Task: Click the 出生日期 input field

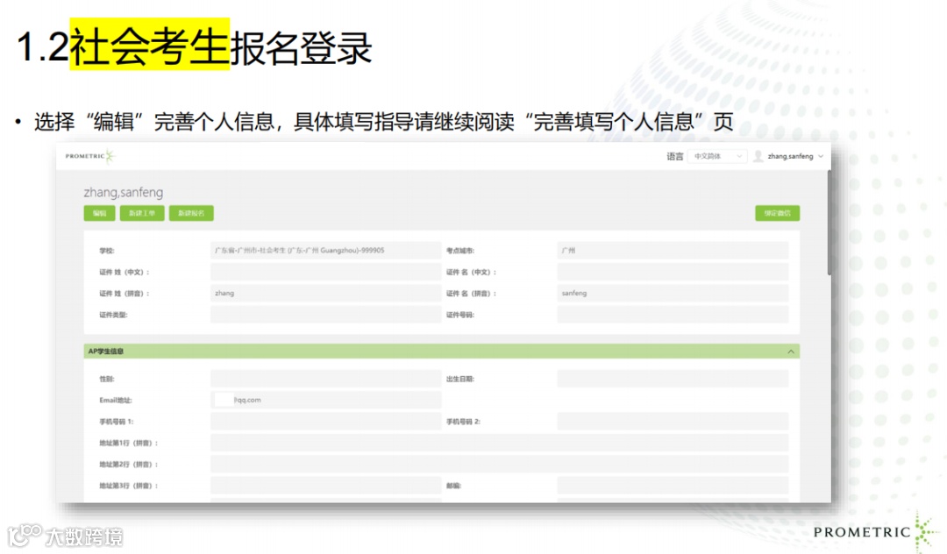Action: click(x=673, y=379)
